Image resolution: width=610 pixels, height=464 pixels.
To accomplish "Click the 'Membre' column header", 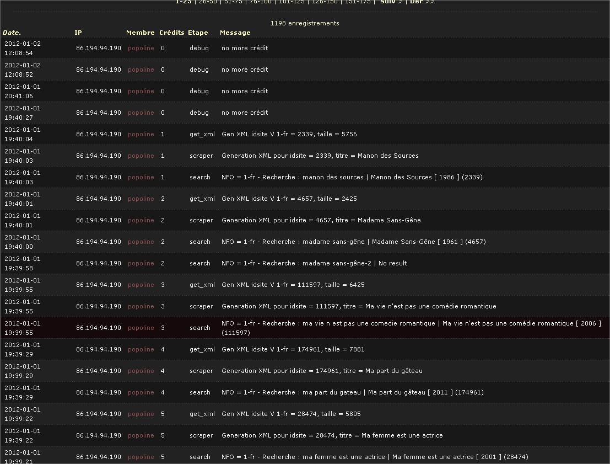I will (x=141, y=33).
